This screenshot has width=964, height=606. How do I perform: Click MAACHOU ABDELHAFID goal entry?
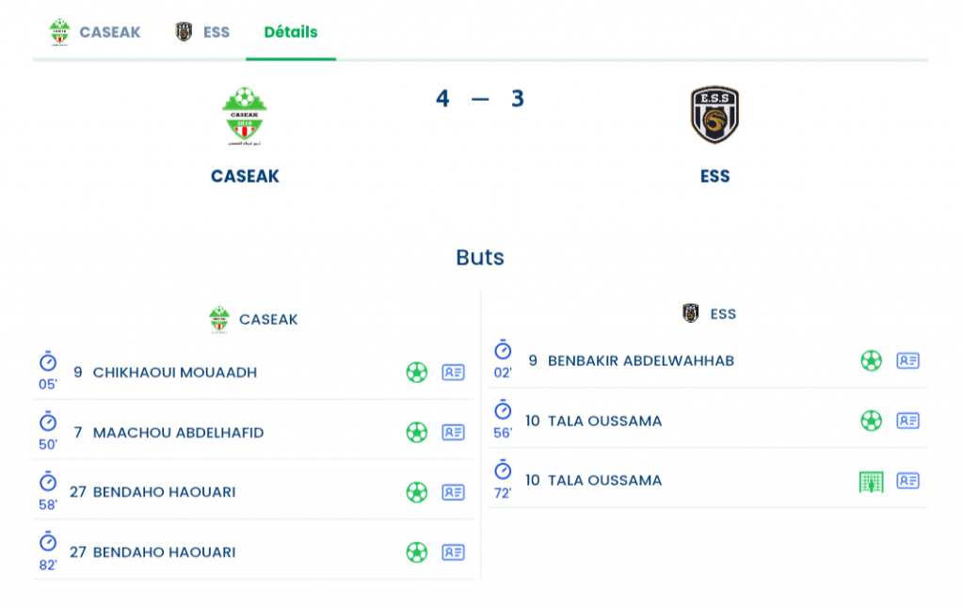click(x=178, y=433)
